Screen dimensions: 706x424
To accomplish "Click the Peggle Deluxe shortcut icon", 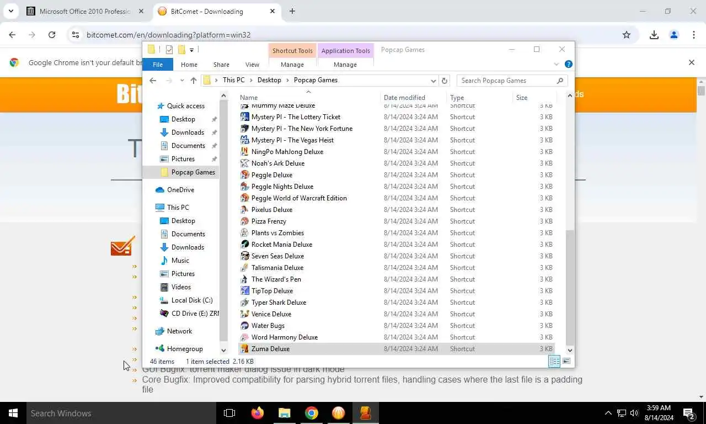I will pos(245,175).
